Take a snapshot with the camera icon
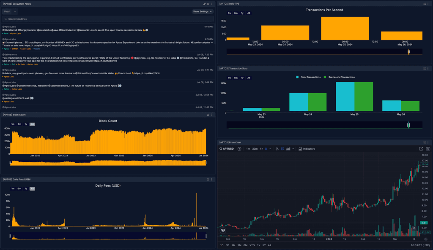This screenshot has width=433, height=250. click(x=428, y=148)
